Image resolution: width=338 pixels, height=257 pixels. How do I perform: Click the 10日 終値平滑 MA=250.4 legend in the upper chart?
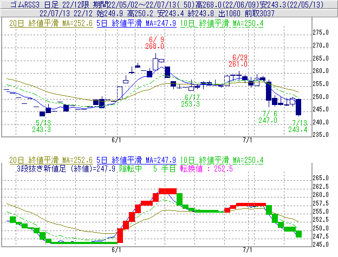tap(222, 23)
